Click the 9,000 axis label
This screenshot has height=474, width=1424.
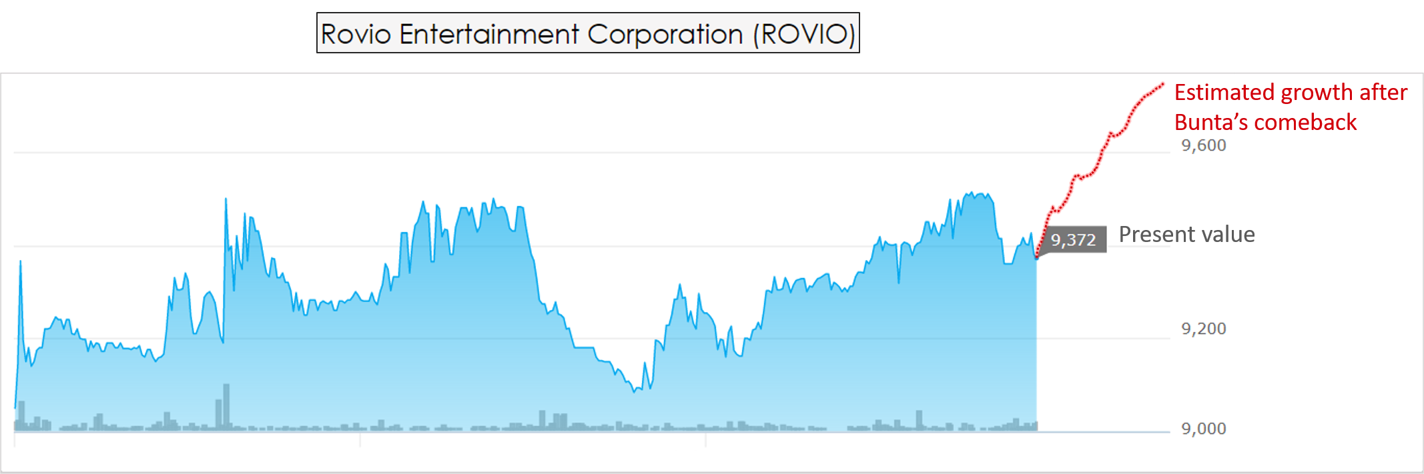coord(1204,429)
